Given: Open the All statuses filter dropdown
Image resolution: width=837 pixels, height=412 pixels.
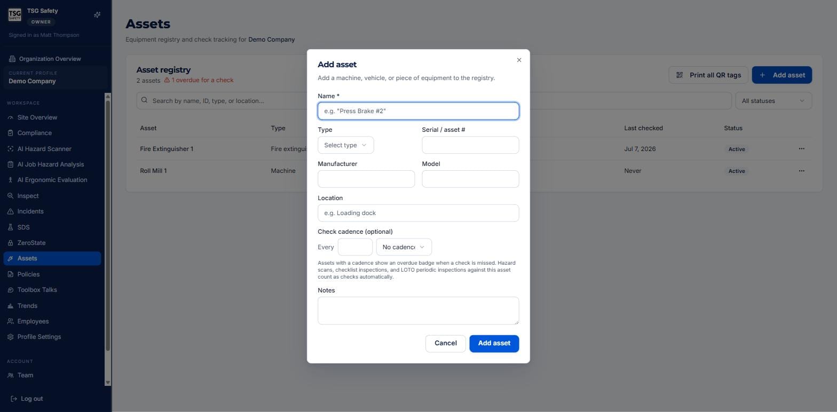Looking at the screenshot, I should click(773, 101).
